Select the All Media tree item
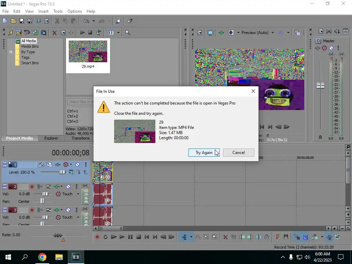Viewport: 352px width, 264px height. coord(28,41)
